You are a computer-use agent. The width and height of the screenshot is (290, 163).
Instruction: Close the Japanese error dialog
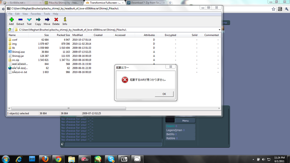tap(171, 67)
